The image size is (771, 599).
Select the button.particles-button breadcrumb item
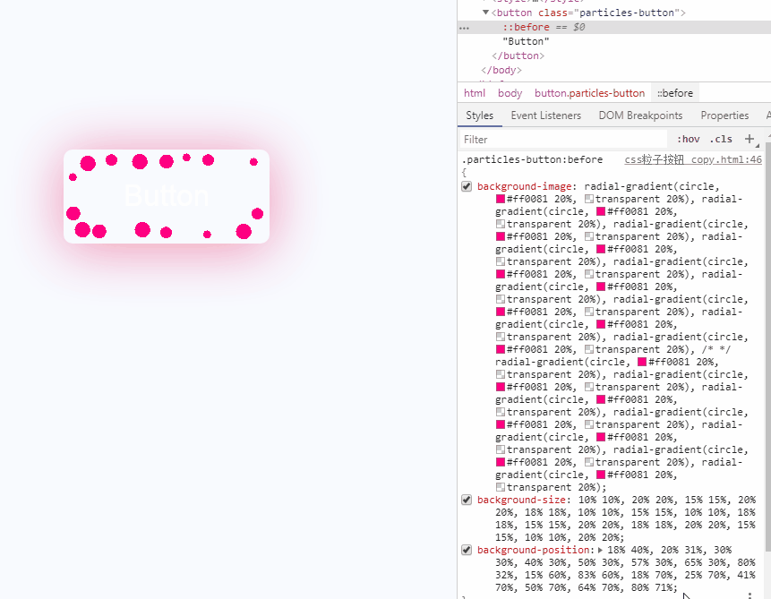pyautogui.click(x=589, y=93)
